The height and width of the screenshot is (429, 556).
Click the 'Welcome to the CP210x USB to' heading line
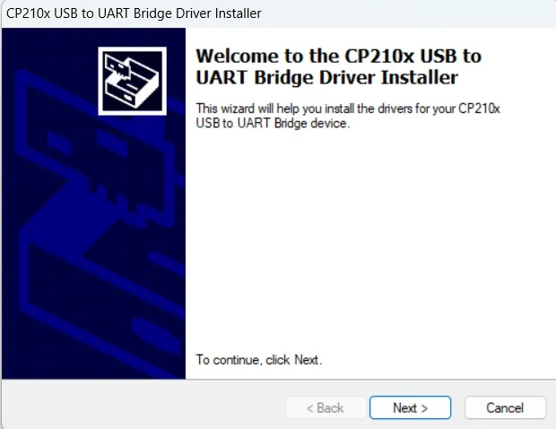338,56
